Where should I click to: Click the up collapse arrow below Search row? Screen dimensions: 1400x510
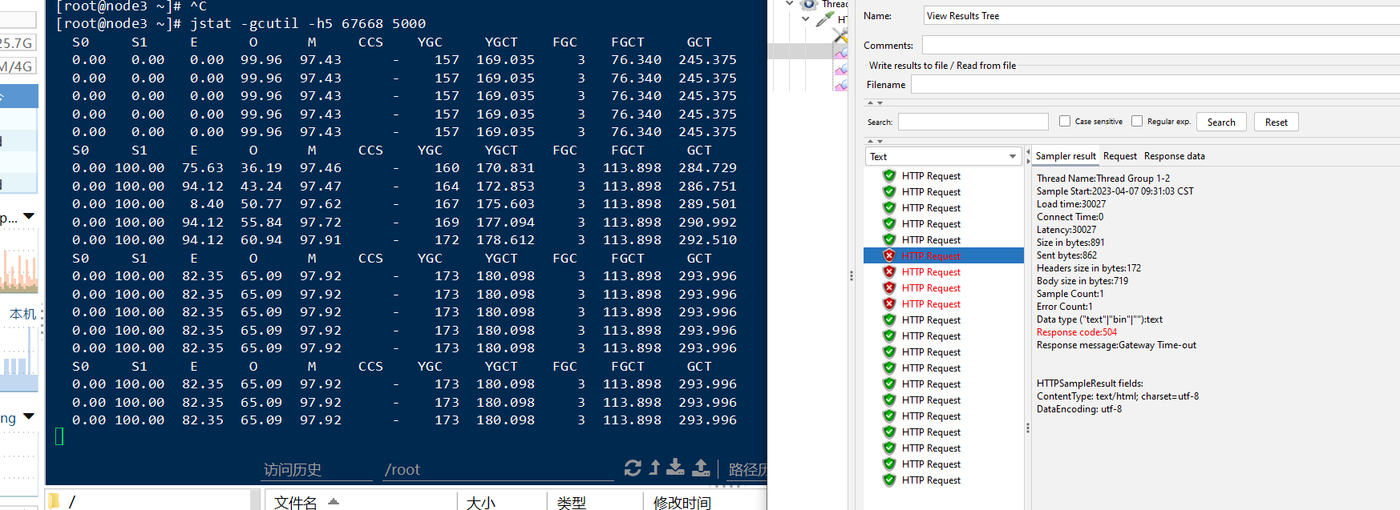[870, 141]
